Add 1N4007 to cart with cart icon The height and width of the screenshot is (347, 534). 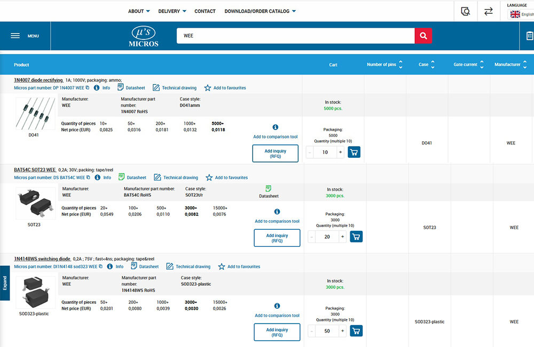pos(354,152)
